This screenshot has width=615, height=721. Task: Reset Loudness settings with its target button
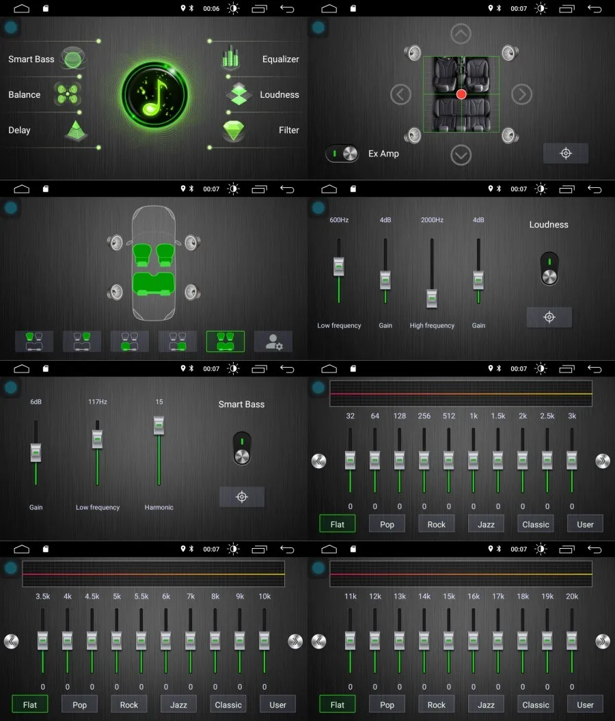point(549,317)
